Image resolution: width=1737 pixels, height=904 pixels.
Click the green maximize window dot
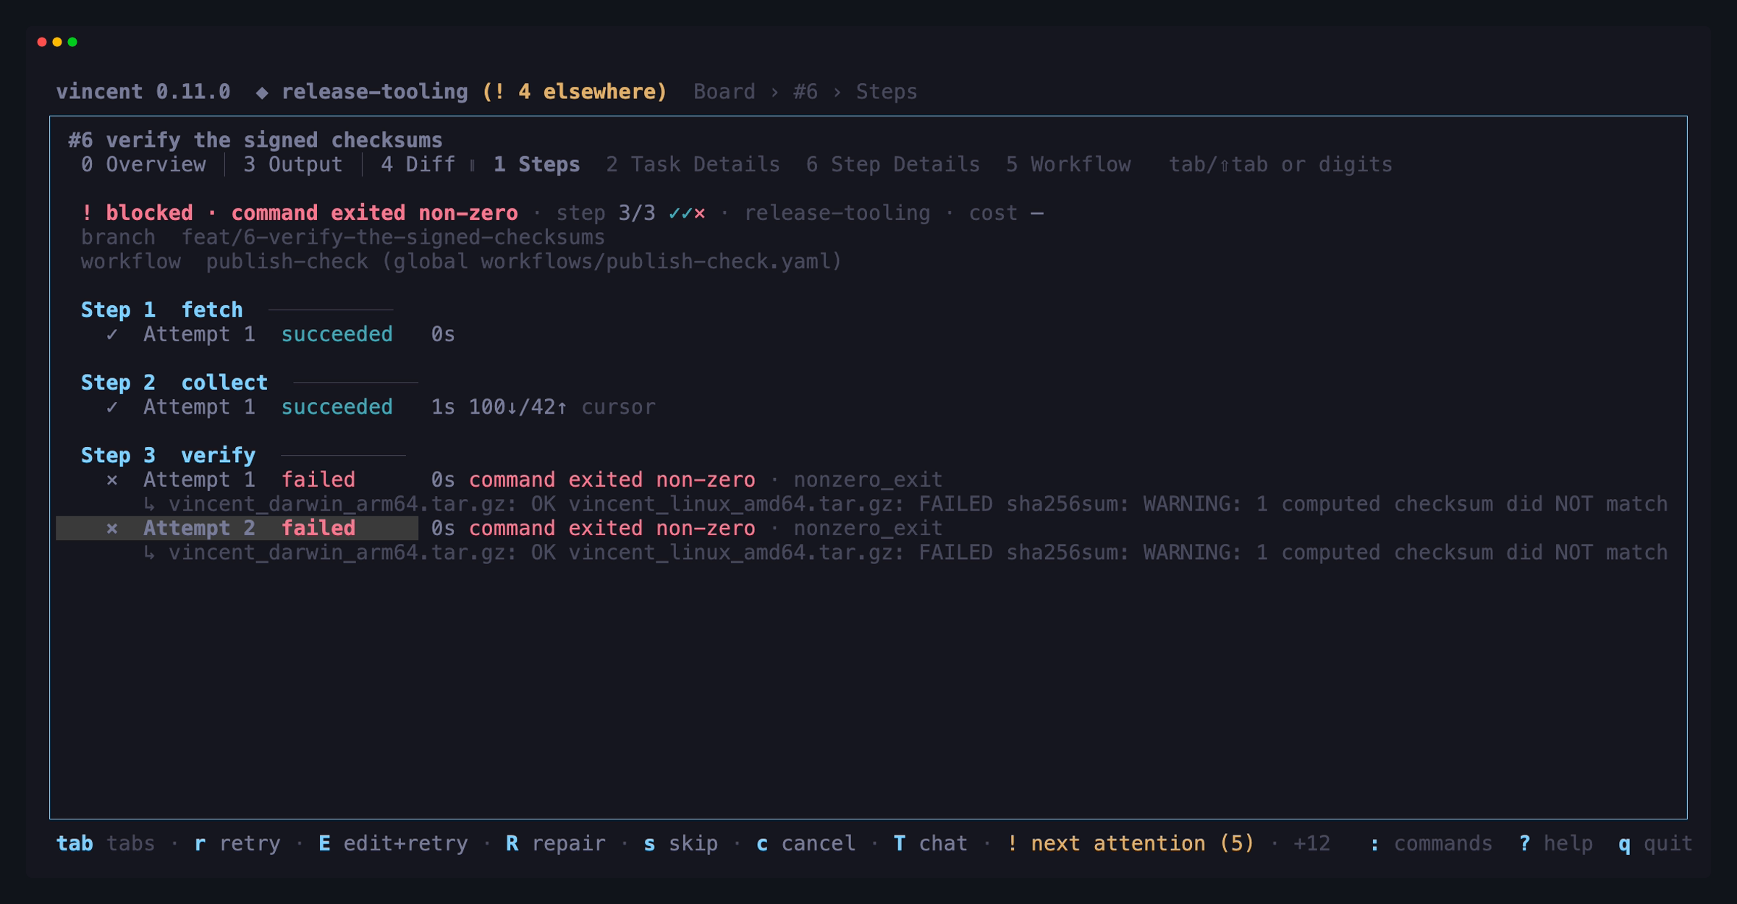tap(72, 42)
